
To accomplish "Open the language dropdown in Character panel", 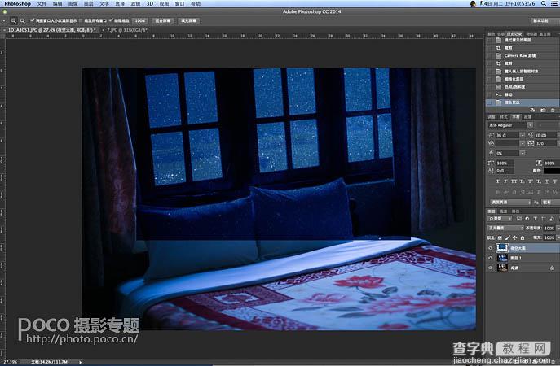I will tap(510, 202).
